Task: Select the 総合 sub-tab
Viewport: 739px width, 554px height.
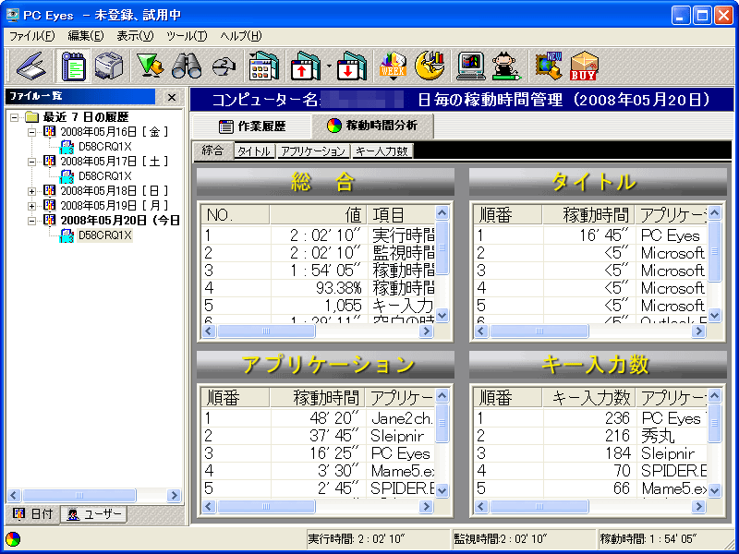Action: tap(212, 151)
